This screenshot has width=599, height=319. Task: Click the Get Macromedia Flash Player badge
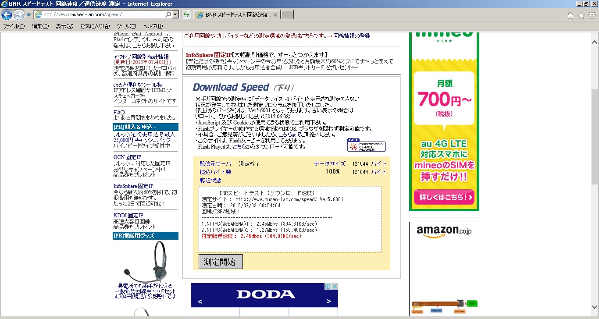(366, 145)
